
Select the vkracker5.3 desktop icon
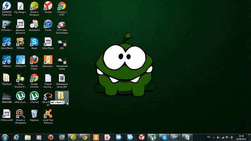[34, 25]
